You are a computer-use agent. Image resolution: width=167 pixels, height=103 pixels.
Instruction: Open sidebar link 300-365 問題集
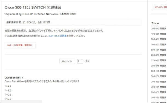pos(159,81)
